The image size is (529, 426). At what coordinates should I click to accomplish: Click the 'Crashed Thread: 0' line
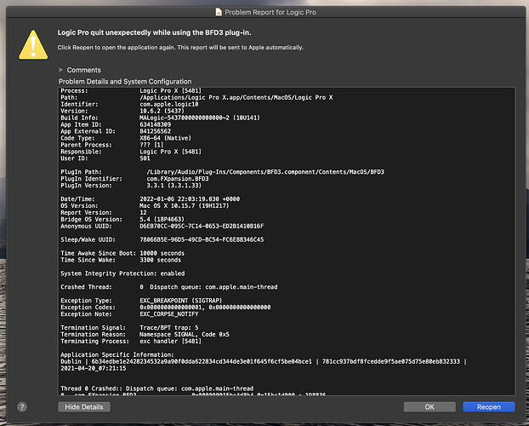click(x=169, y=287)
